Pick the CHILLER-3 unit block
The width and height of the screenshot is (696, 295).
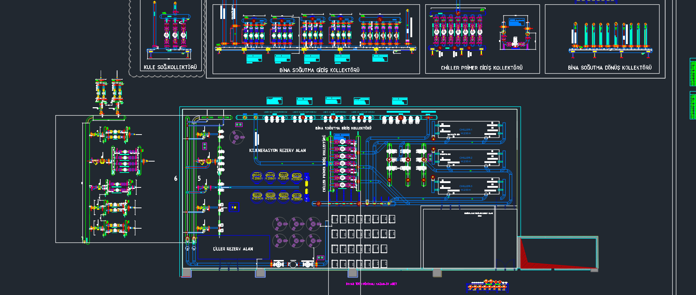[x=468, y=187]
